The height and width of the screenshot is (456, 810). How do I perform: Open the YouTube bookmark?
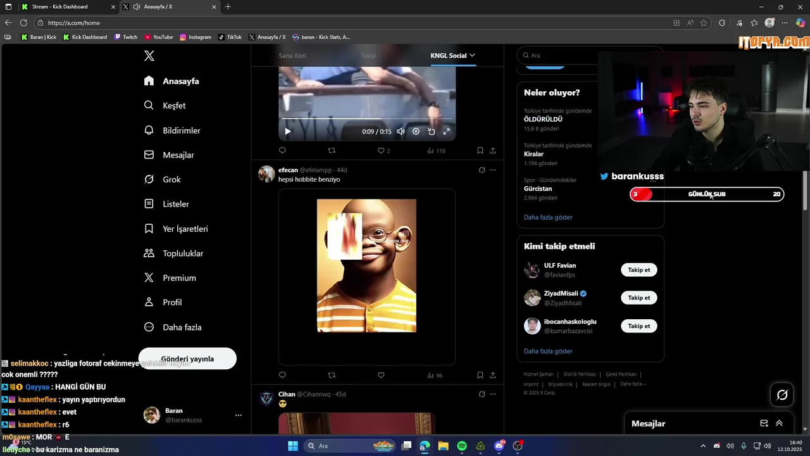pos(159,37)
